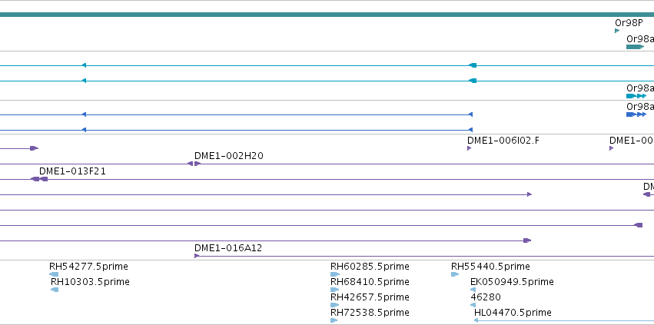Click the RH72538.5prime EST label
The image size is (654, 325).
(370, 313)
